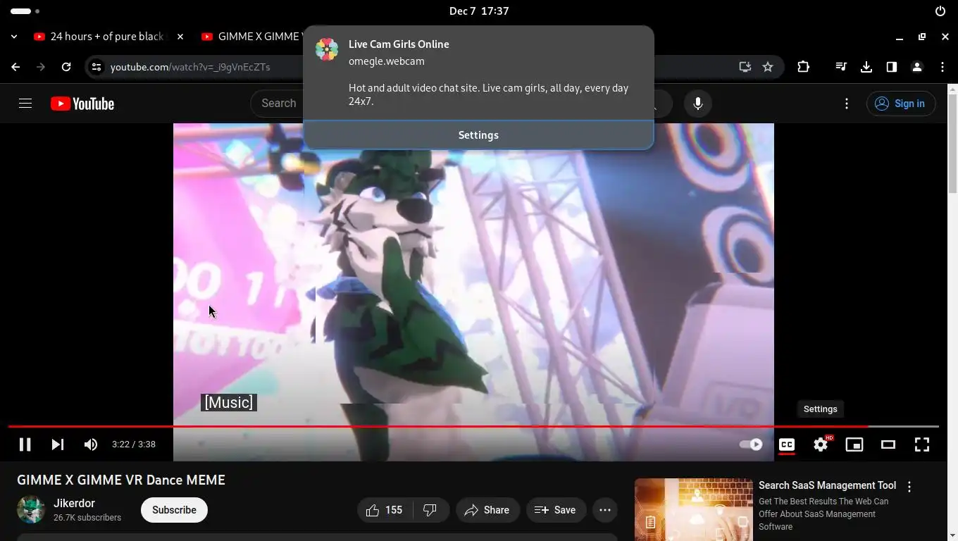This screenshot has width=958, height=541.
Task: Skip to next video
Action: (x=58, y=444)
